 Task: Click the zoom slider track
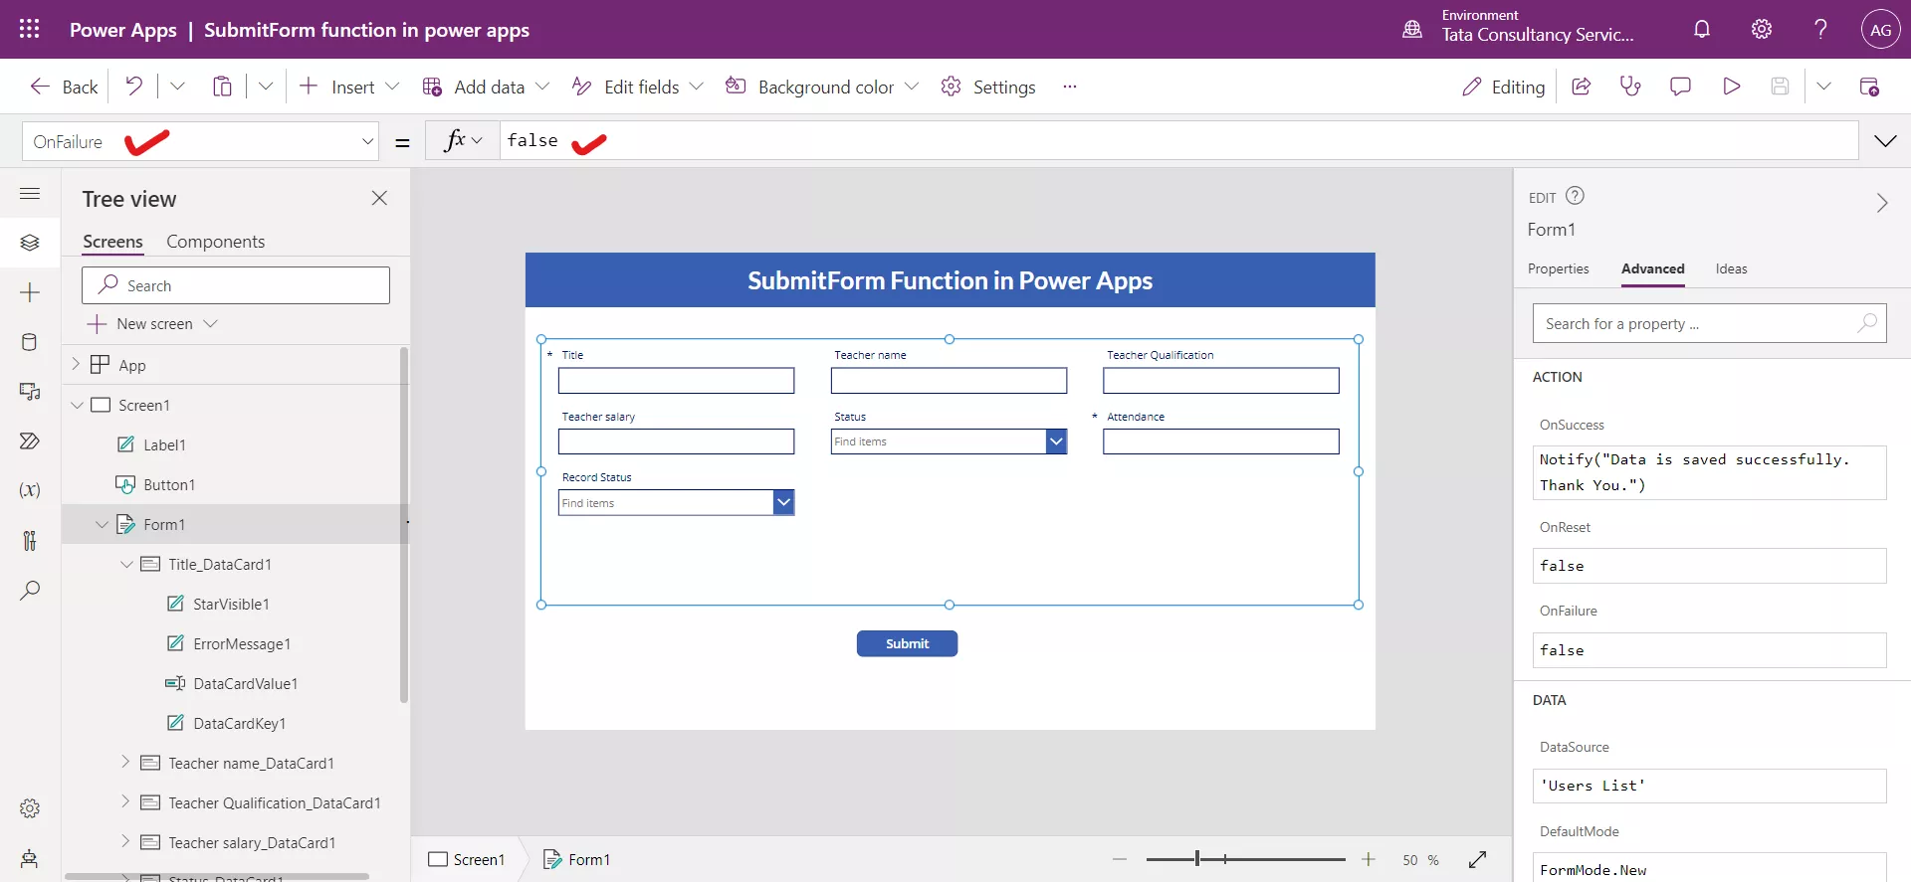[1245, 859]
